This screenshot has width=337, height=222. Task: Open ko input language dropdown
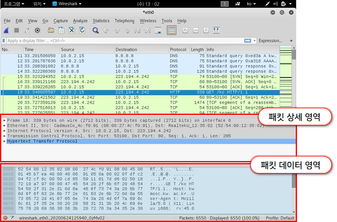[x=251, y=4]
